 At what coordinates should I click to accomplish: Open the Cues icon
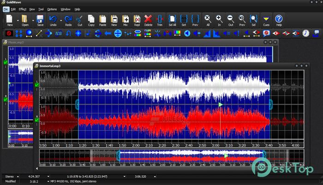tap(266, 20)
